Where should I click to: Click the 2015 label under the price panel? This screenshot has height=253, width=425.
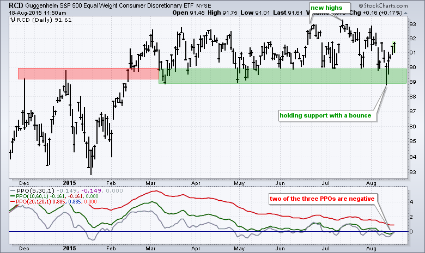[x=69, y=183]
